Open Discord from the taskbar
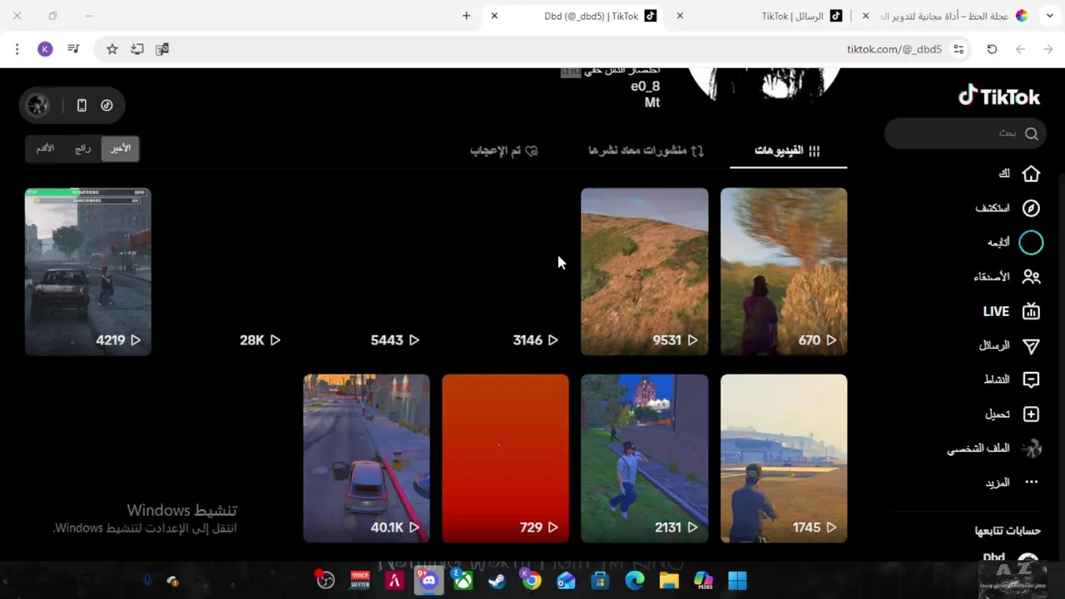 tap(428, 580)
